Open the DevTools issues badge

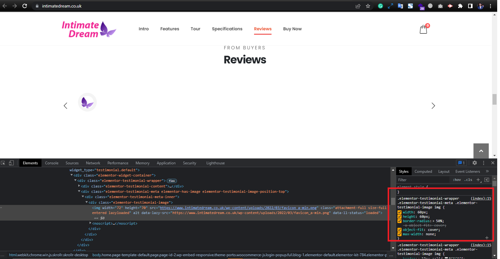[461, 163]
